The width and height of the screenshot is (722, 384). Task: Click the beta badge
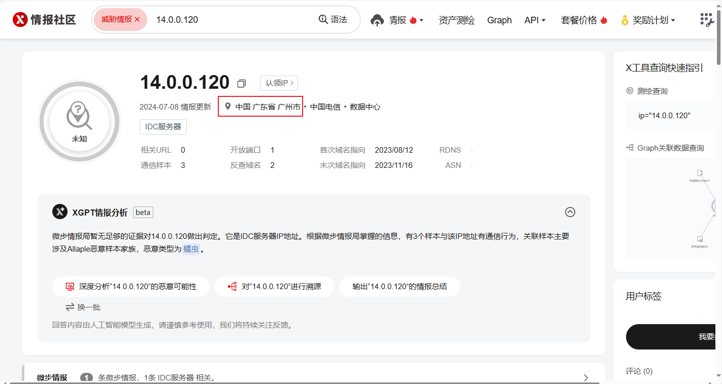(x=143, y=213)
